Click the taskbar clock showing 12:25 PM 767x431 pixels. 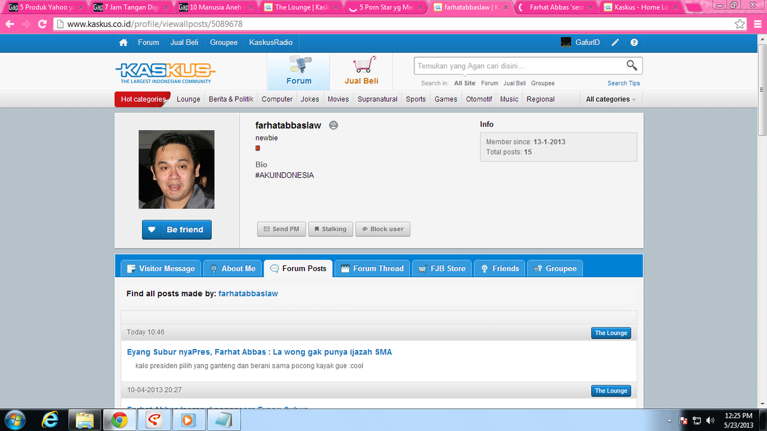[x=738, y=420]
